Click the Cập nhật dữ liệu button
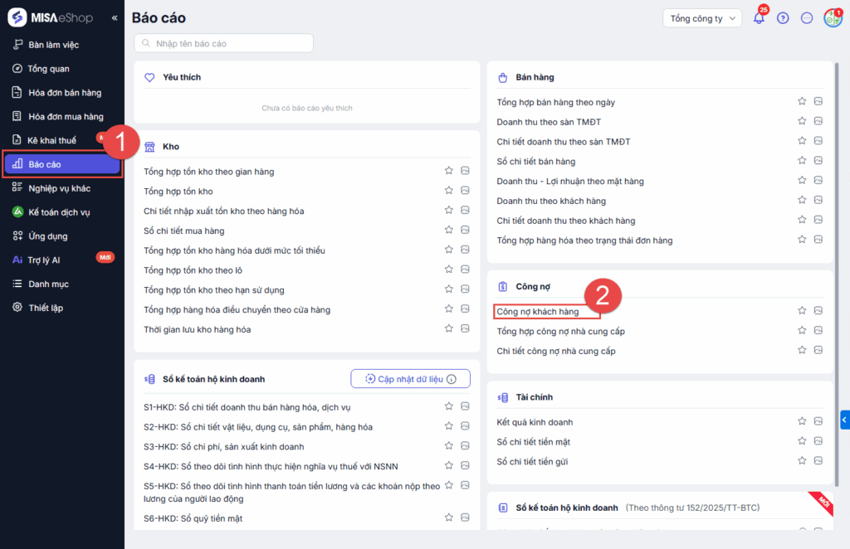 pos(410,379)
